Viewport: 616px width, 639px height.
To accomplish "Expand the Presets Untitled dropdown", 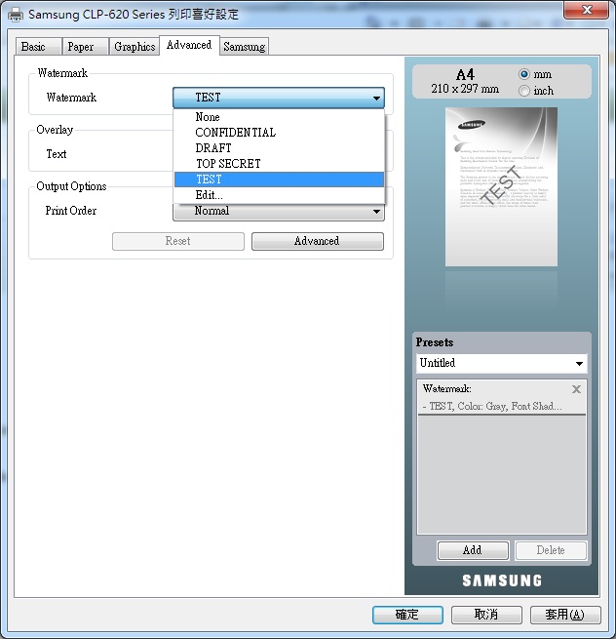I will point(502,363).
